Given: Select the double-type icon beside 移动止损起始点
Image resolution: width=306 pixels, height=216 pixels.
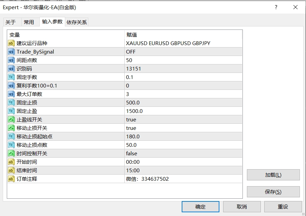Looking at the screenshot, I should (11, 136).
